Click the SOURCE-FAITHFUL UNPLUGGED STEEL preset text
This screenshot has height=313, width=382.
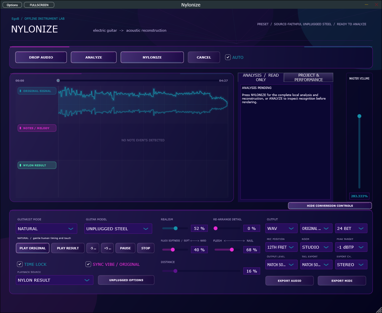302,24
